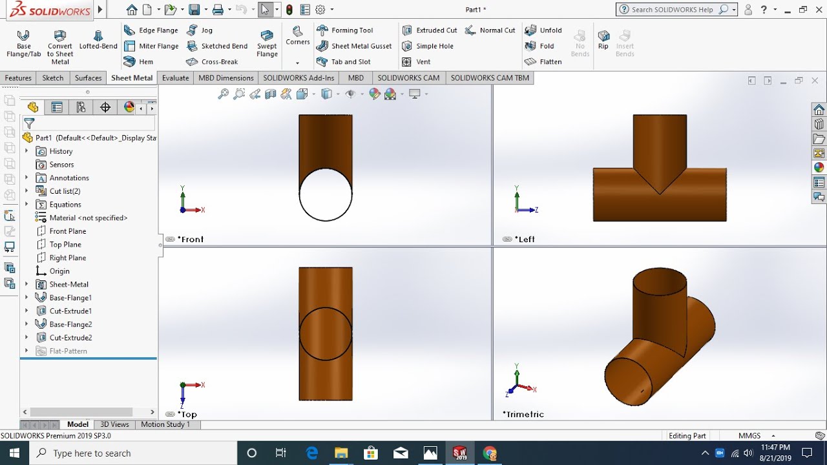
Task: Open the Evaluate tab
Action: pos(176,78)
